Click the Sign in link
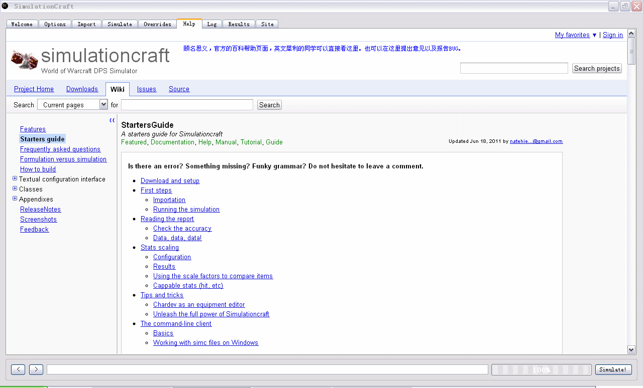643x388 pixels. tap(613, 35)
